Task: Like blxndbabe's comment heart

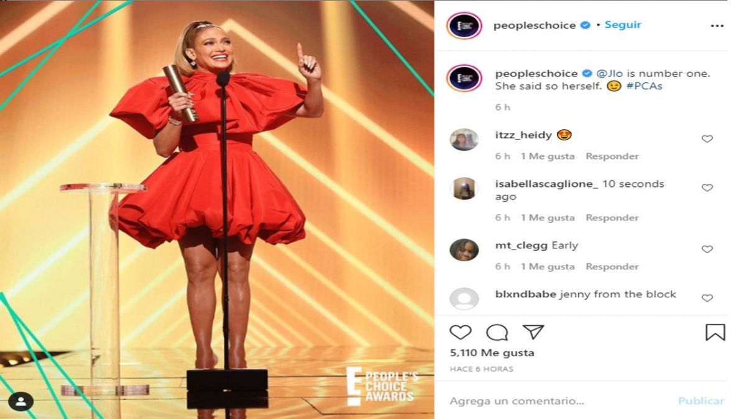Action: (707, 299)
